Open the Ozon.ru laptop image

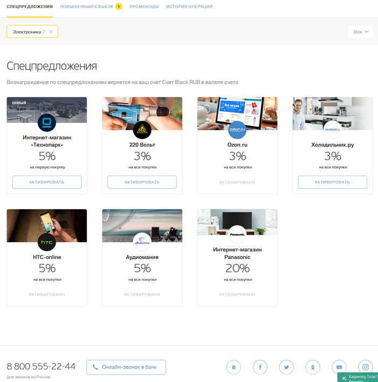point(237,114)
